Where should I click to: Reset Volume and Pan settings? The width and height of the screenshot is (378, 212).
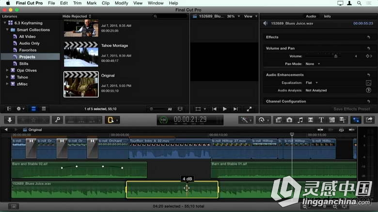pos(369,48)
